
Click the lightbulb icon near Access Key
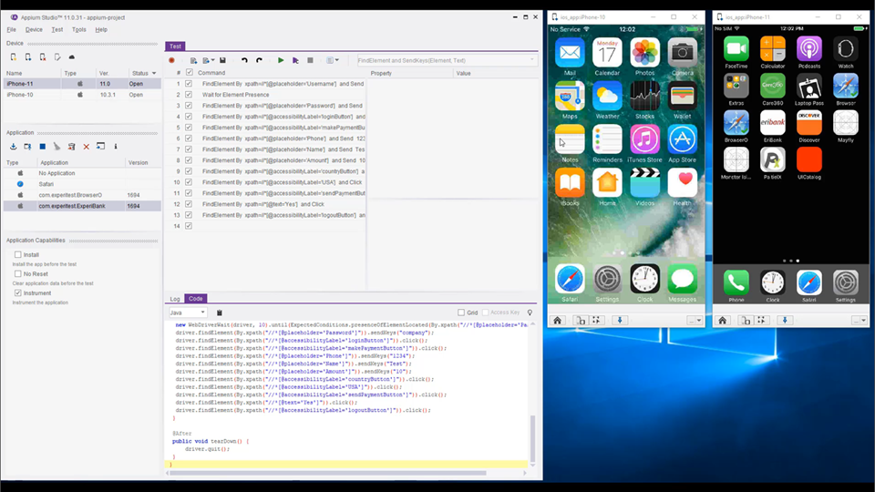coord(530,313)
